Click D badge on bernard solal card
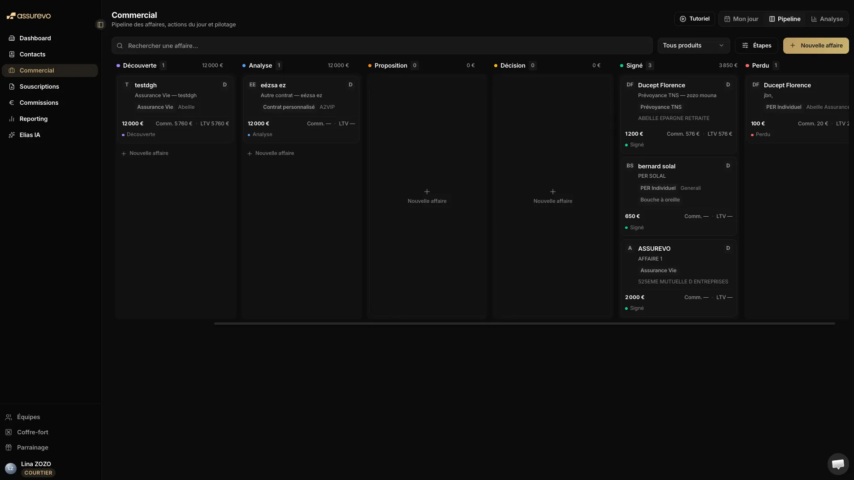 click(728, 166)
